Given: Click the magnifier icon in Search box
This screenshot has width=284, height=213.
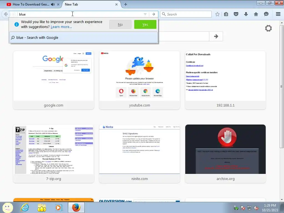Looking at the screenshot, I should 164,14.
